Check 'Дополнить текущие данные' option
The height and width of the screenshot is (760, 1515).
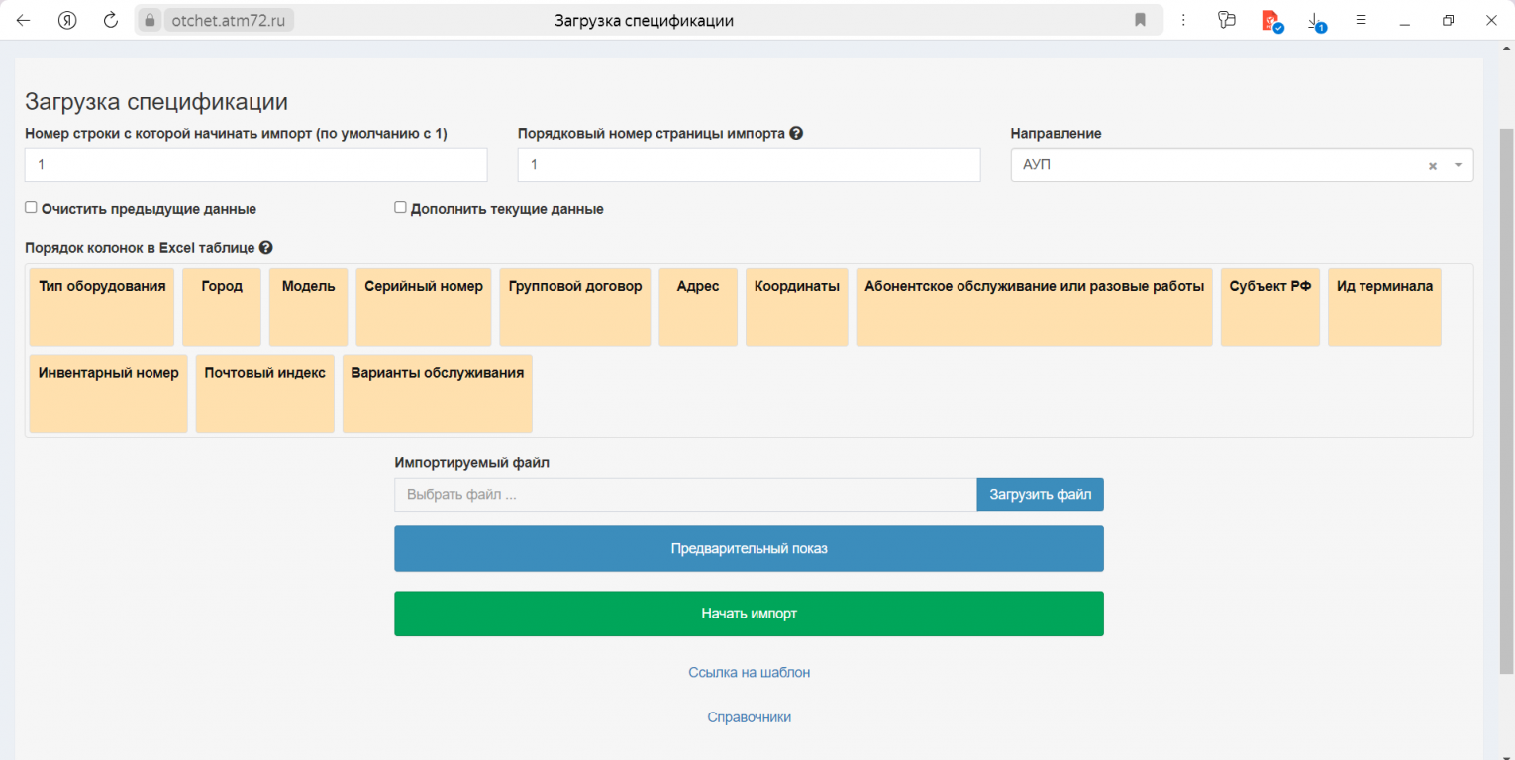[400, 208]
